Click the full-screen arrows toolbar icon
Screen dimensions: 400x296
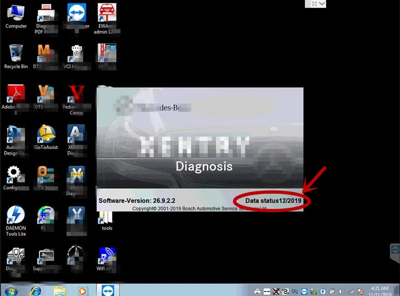[314, 4]
